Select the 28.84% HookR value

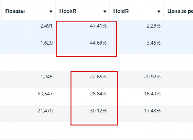[x=98, y=94]
